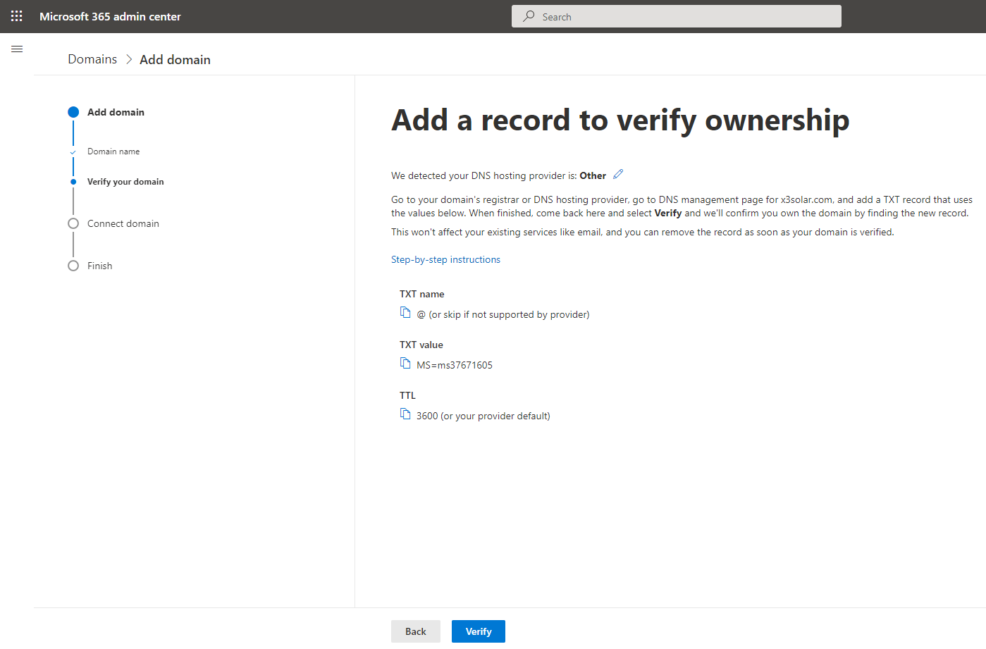
Task: Click the search magnifier icon
Action: point(529,16)
